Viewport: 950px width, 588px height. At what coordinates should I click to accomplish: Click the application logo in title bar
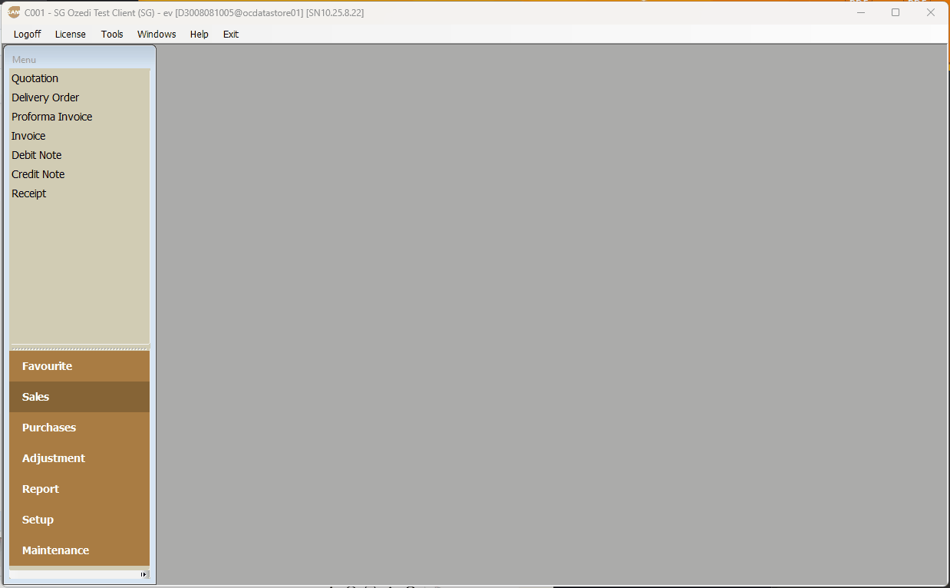coord(14,12)
